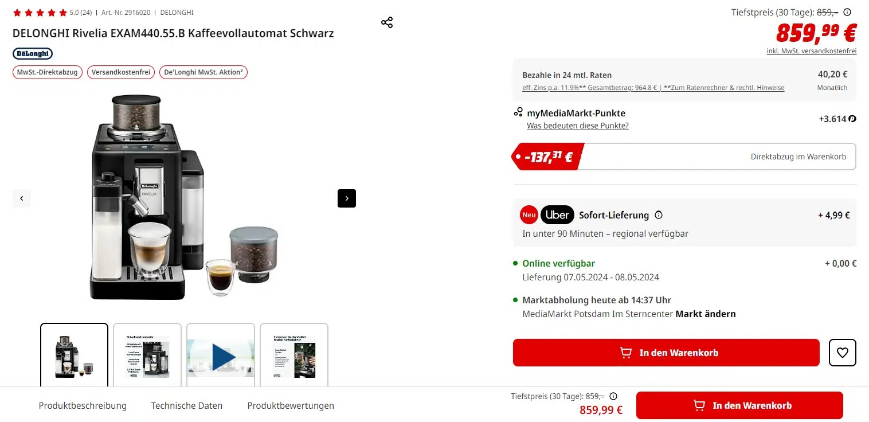Switch to the Technische Daten tab
The height and width of the screenshot is (422, 869).
187,405
